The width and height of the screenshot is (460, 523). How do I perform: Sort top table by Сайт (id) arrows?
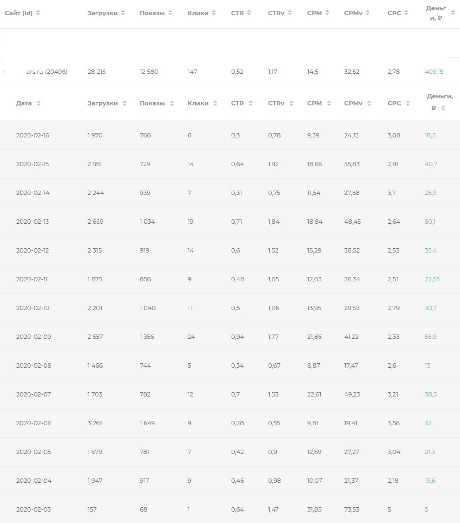pyautogui.click(x=38, y=12)
